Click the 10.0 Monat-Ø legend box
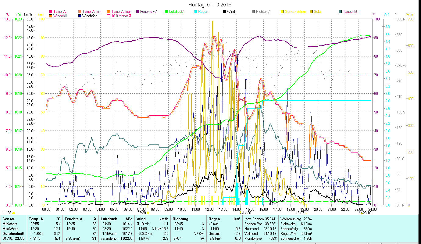 coord(108,16)
